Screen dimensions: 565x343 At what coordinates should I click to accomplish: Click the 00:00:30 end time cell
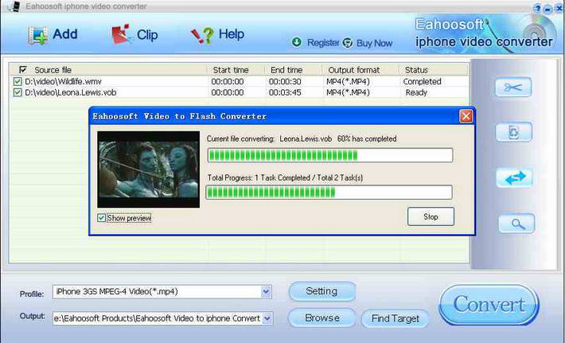285,81
